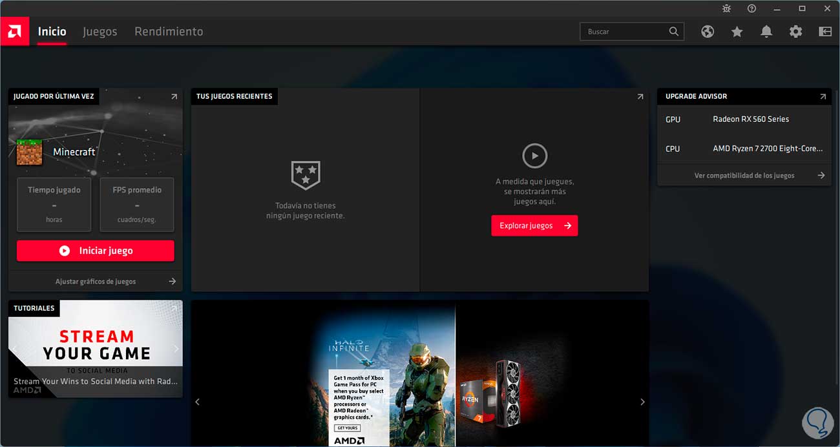
Task: Switch to the Inicio tab
Action: [x=52, y=31]
